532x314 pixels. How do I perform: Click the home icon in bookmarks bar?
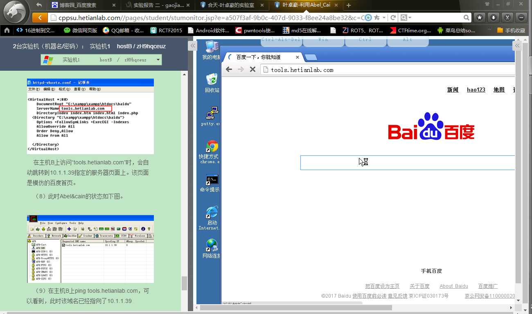pos(7,30)
